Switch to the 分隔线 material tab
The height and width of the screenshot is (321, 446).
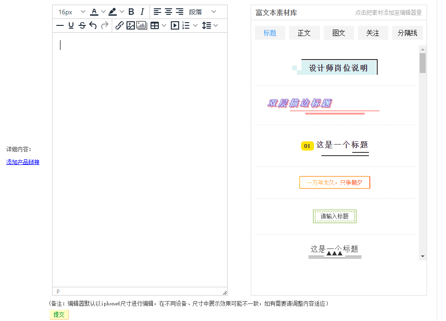point(407,33)
